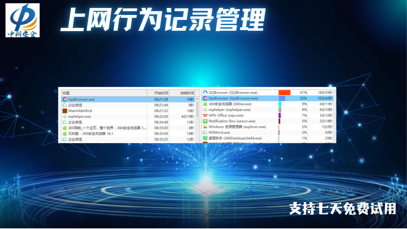Select the GptBrowser.exe row text
This screenshot has height=229, width=407.
81,99
